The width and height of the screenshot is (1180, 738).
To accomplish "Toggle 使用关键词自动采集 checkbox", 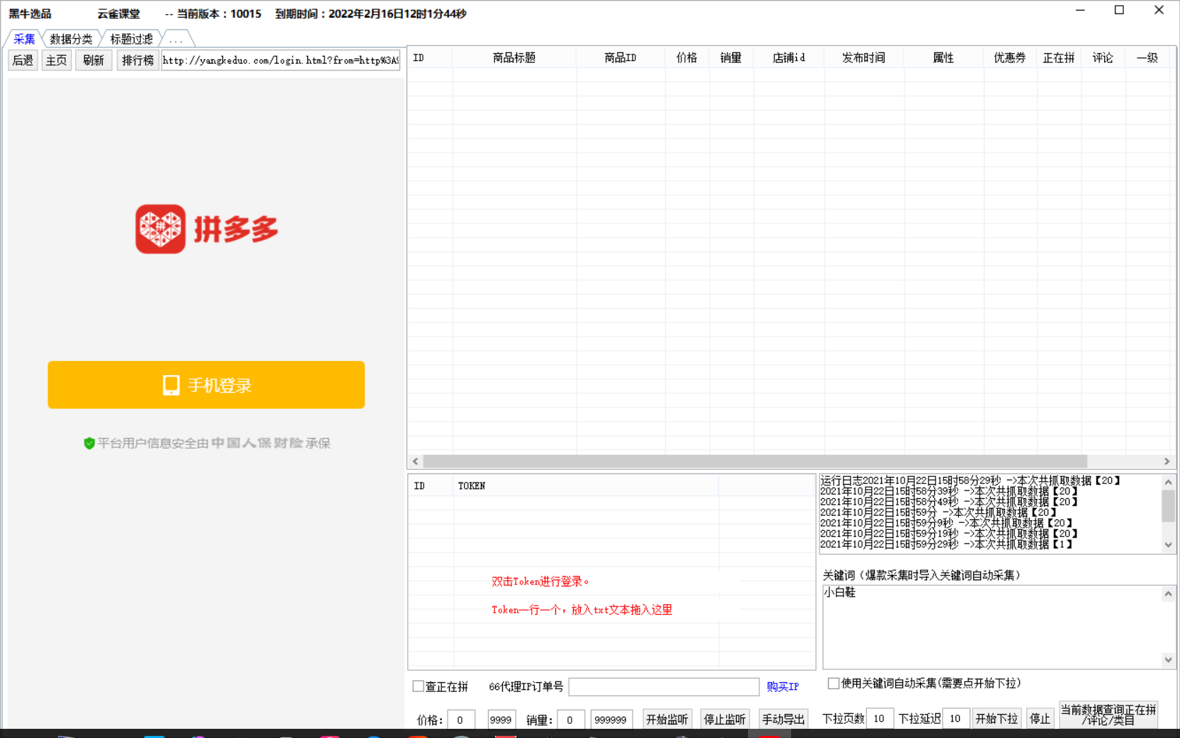I will tap(834, 684).
